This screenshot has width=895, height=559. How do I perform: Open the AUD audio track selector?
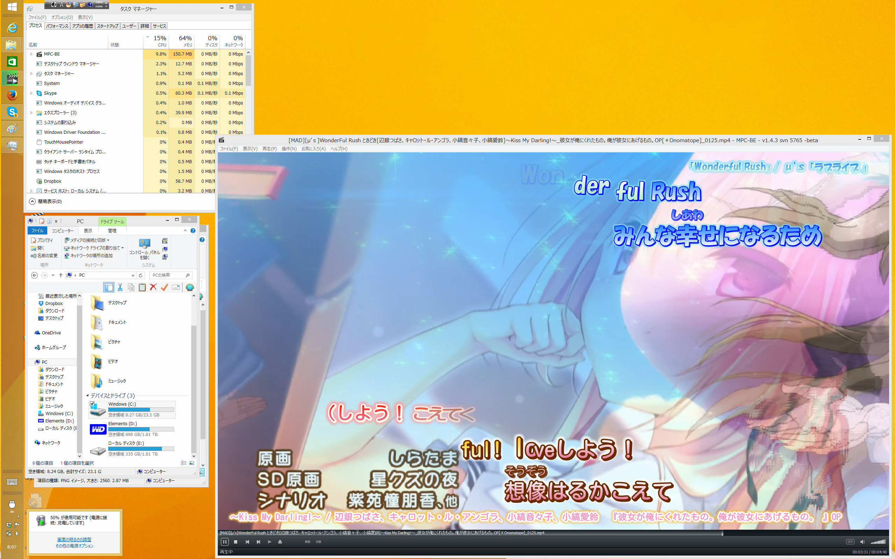click(x=307, y=542)
